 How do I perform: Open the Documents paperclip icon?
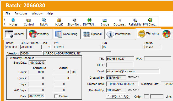pos(120,20)
